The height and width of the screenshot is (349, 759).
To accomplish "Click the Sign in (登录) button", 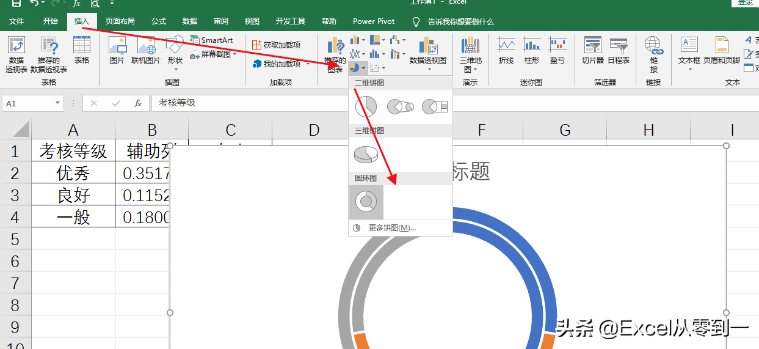I will [746, 3].
